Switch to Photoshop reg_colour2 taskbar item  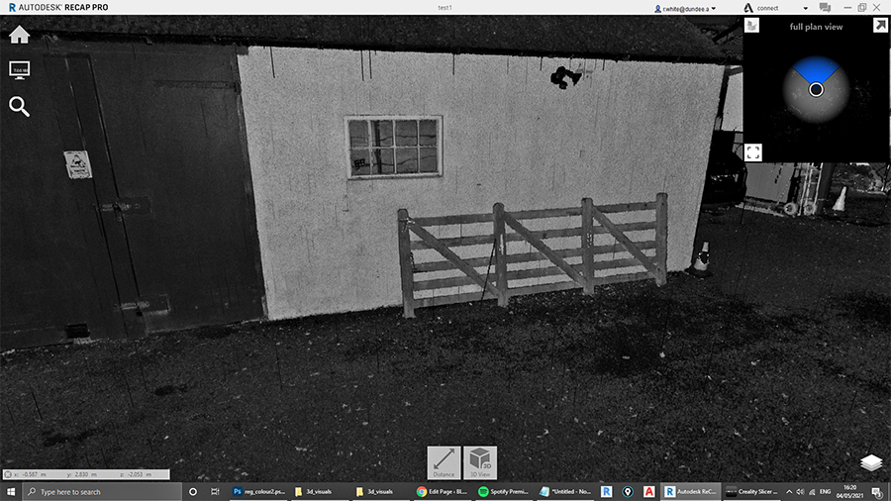point(259,491)
